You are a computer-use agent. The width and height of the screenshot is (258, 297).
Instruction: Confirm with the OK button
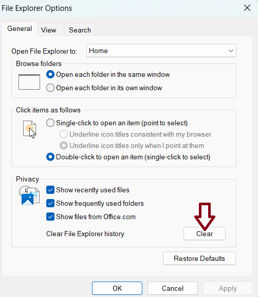coord(117,288)
